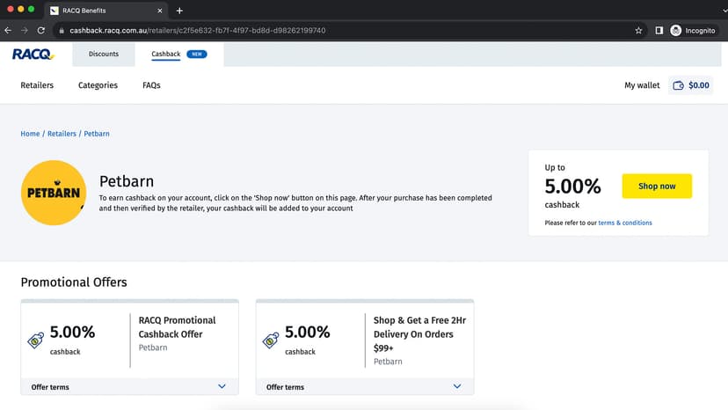728x410 pixels.
Task: Click the Incognito profile icon
Action: pos(676,31)
